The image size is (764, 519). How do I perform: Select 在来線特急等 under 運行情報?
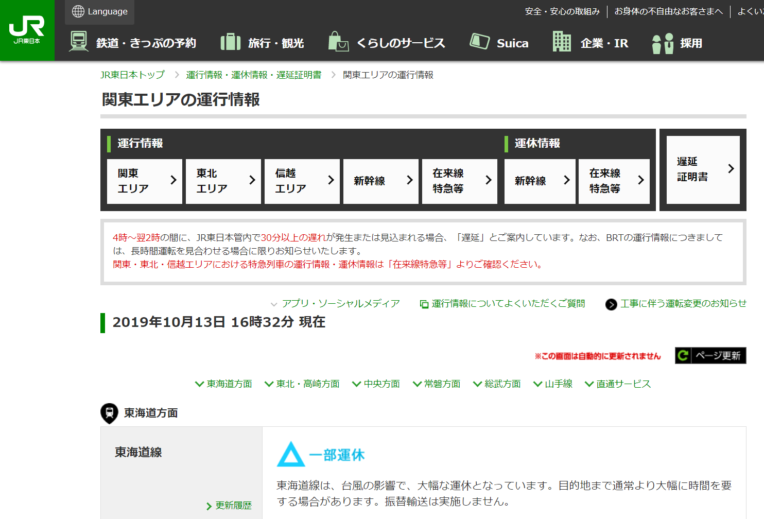[x=460, y=181]
